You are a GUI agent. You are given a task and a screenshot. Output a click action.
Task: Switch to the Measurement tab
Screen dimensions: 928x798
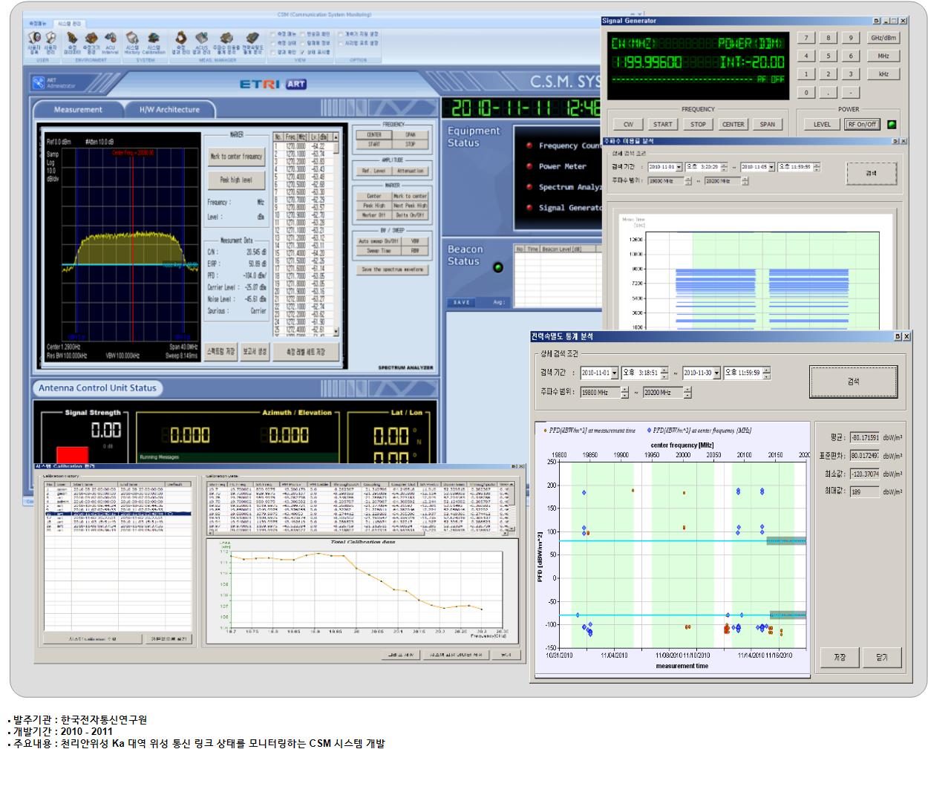point(78,110)
